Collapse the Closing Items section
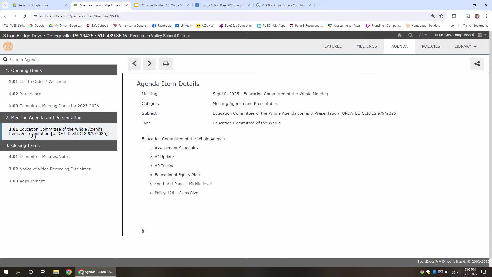Screen dimensions: 492x277 [x=59, y=145]
